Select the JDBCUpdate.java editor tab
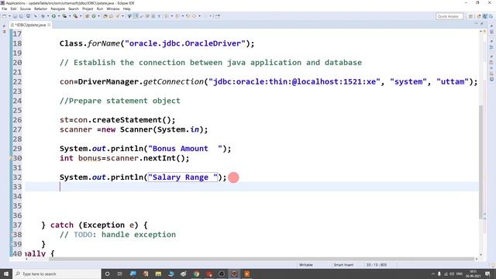This screenshot has height=279, width=496. tap(31, 25)
